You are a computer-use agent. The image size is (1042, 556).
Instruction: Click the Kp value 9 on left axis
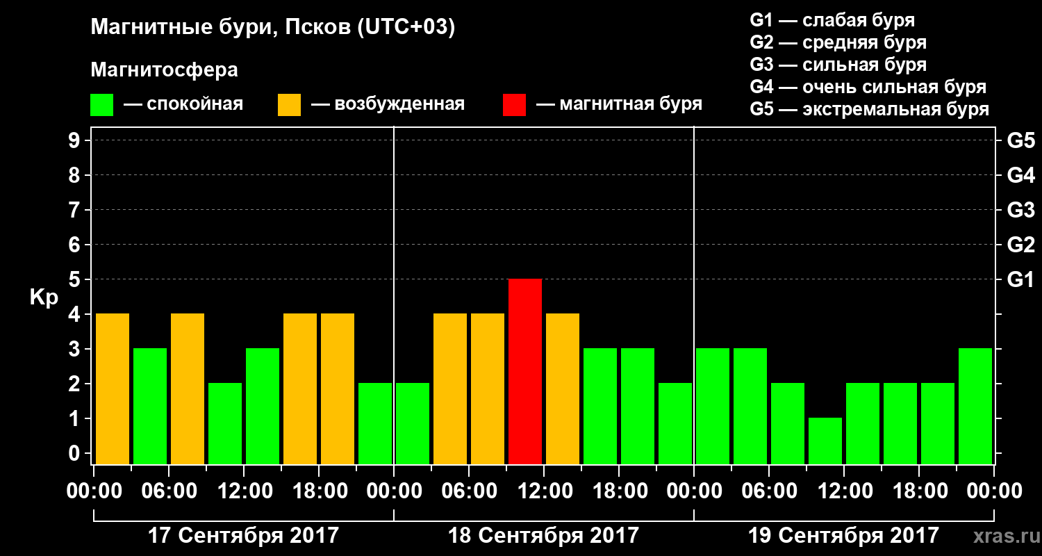coord(76,140)
